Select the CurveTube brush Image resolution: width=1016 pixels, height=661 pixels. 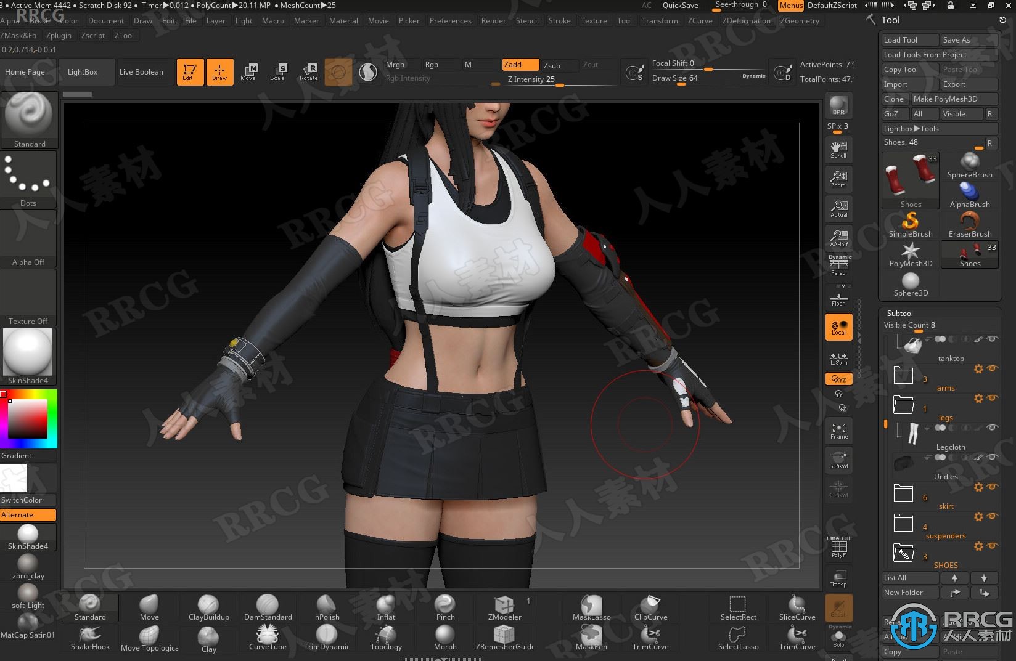(268, 638)
